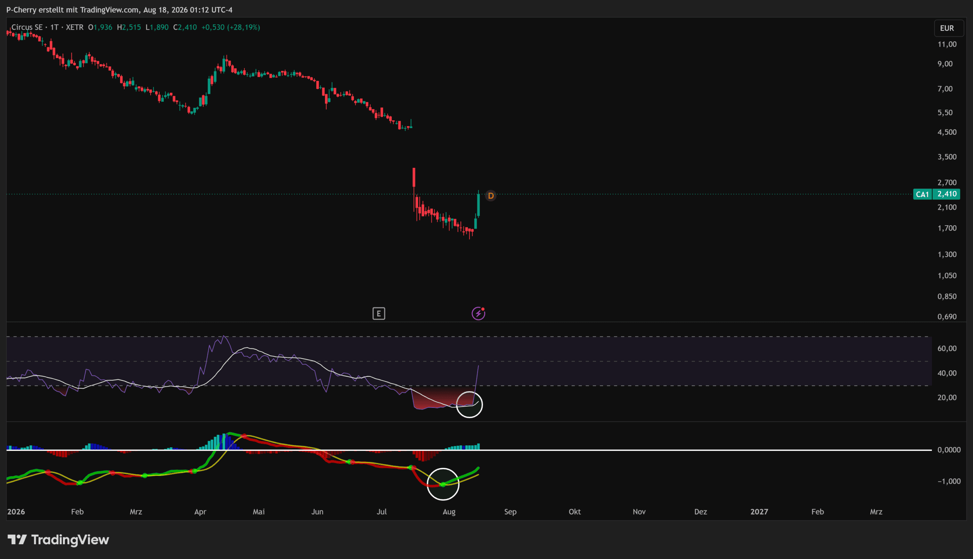Viewport: 973px width, 559px height.
Task: Click the low value L1,890
Action: [157, 27]
